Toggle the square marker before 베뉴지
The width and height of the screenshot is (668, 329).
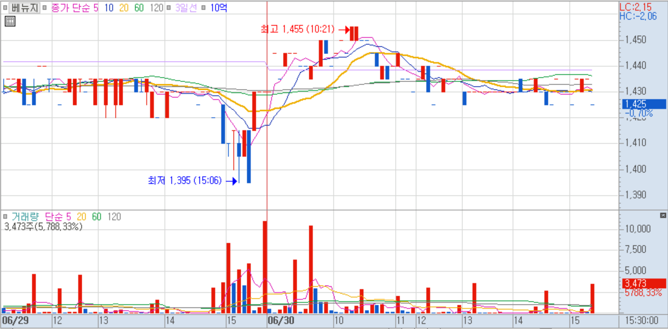point(5,8)
